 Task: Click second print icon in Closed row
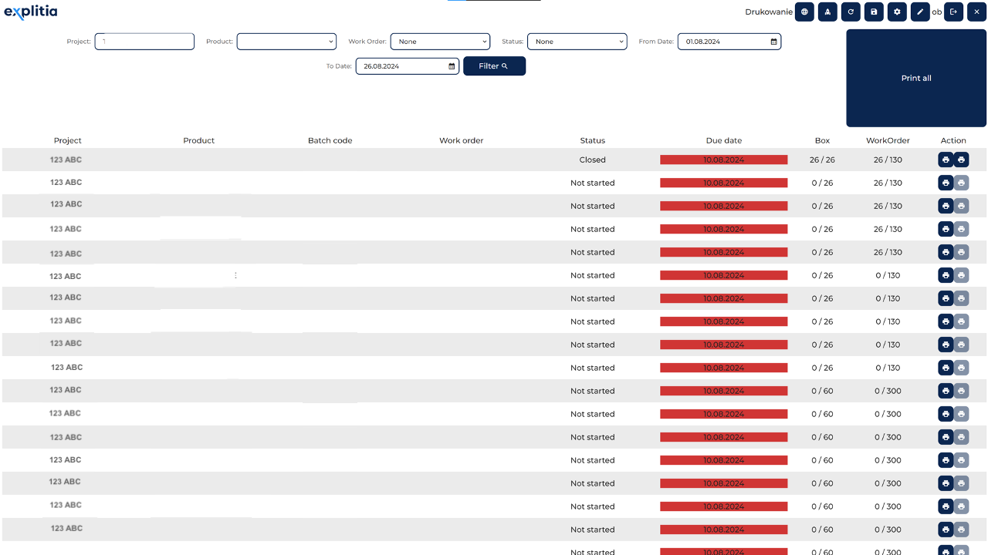click(x=961, y=160)
